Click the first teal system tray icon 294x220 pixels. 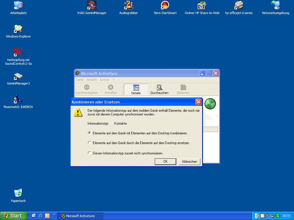click(257, 216)
